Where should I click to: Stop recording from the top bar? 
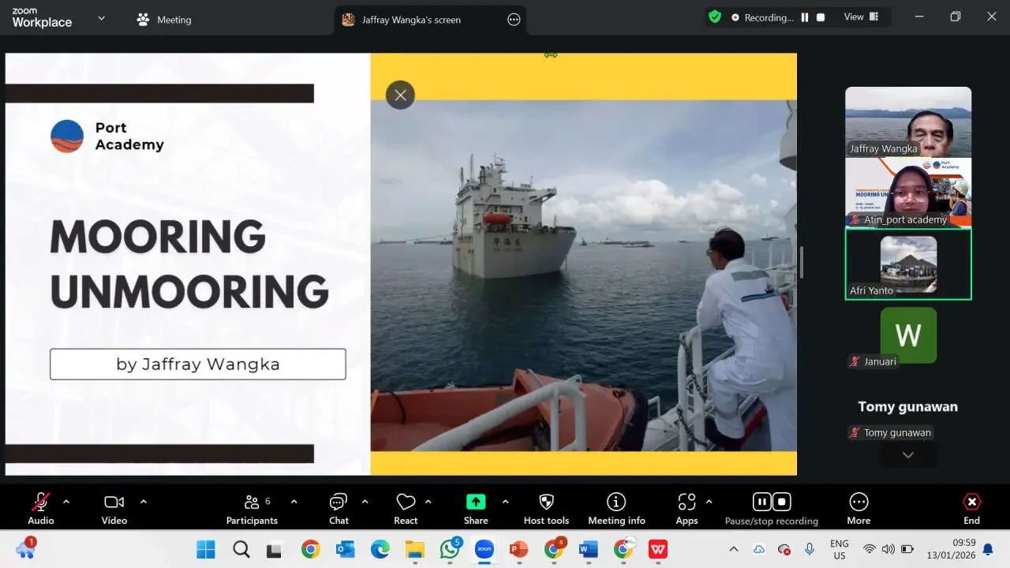point(821,17)
